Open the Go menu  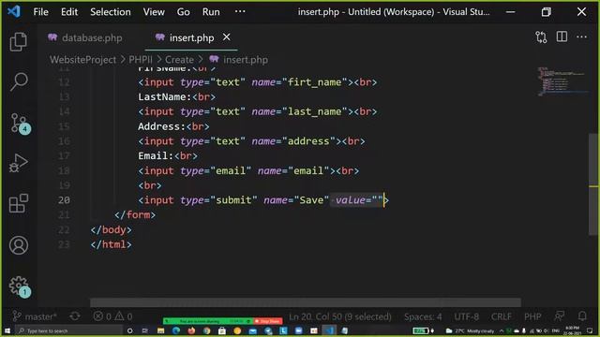pyautogui.click(x=184, y=12)
